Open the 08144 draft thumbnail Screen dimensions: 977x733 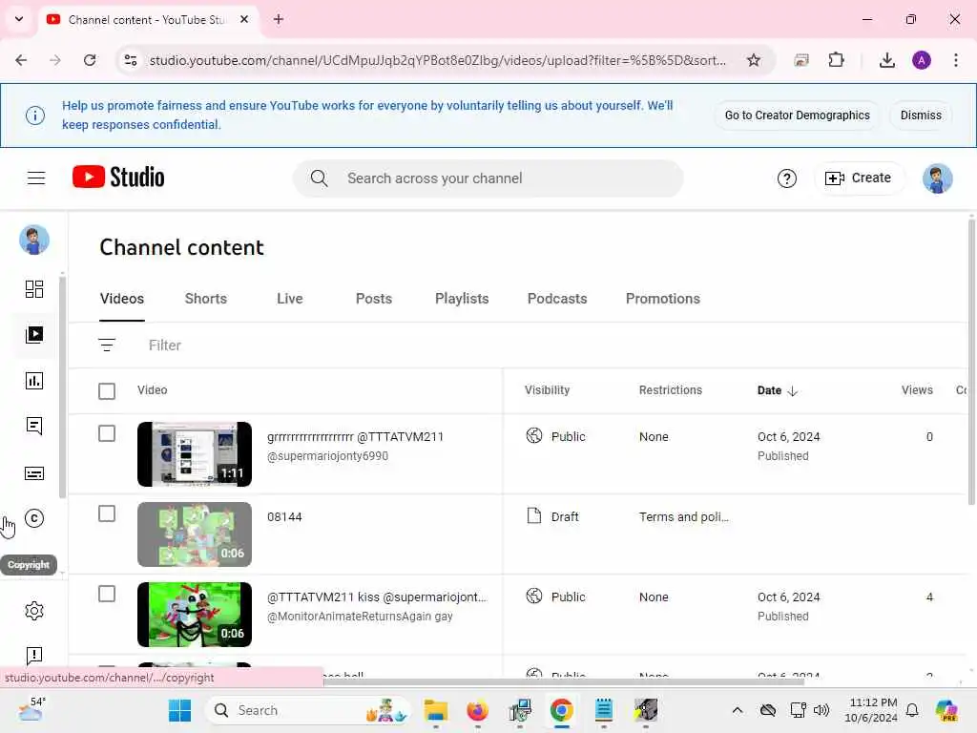[195, 534]
